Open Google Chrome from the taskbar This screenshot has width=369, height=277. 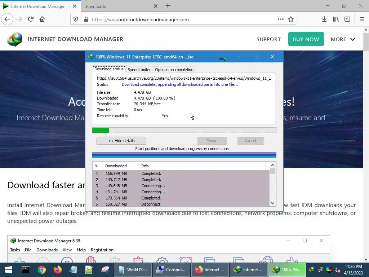[x=42, y=270]
